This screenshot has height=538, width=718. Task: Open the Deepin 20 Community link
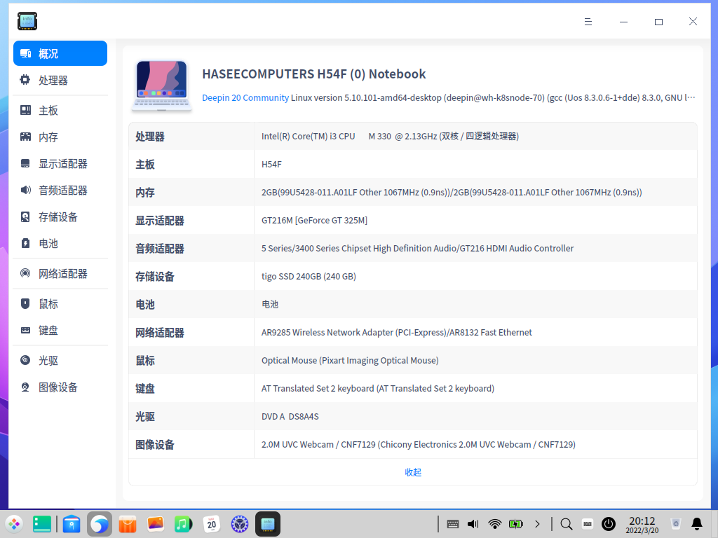[244, 97]
